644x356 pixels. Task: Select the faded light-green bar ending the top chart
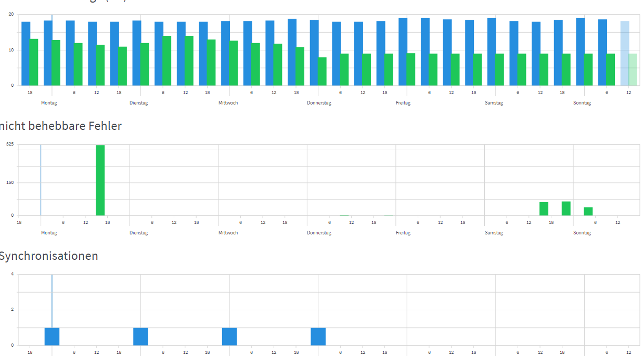pyautogui.click(x=633, y=70)
